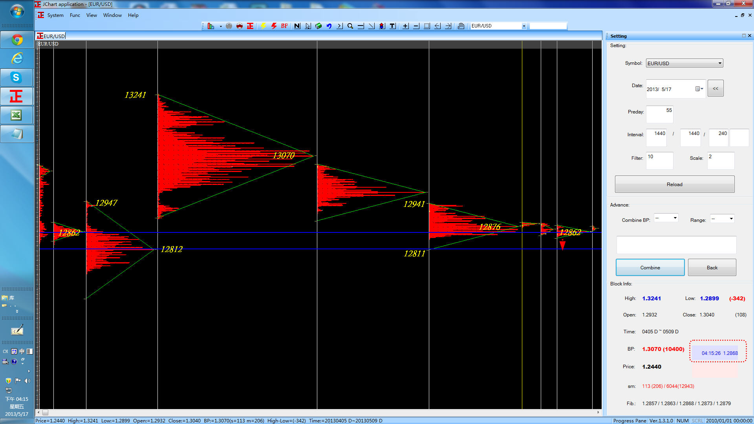
Task: Click the left arrow toolbar icon
Action: click(437, 26)
